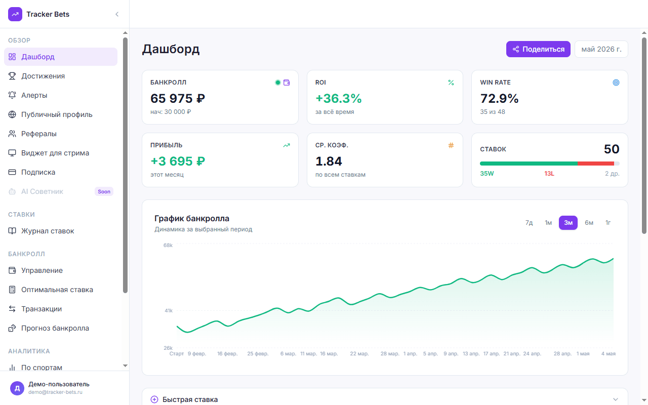Viewport: 648px width, 405px height.
Task: Switch chart to 1г period
Action: 608,223
